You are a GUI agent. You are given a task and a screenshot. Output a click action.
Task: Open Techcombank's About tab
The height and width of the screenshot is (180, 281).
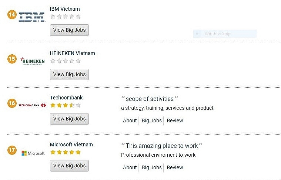point(130,120)
